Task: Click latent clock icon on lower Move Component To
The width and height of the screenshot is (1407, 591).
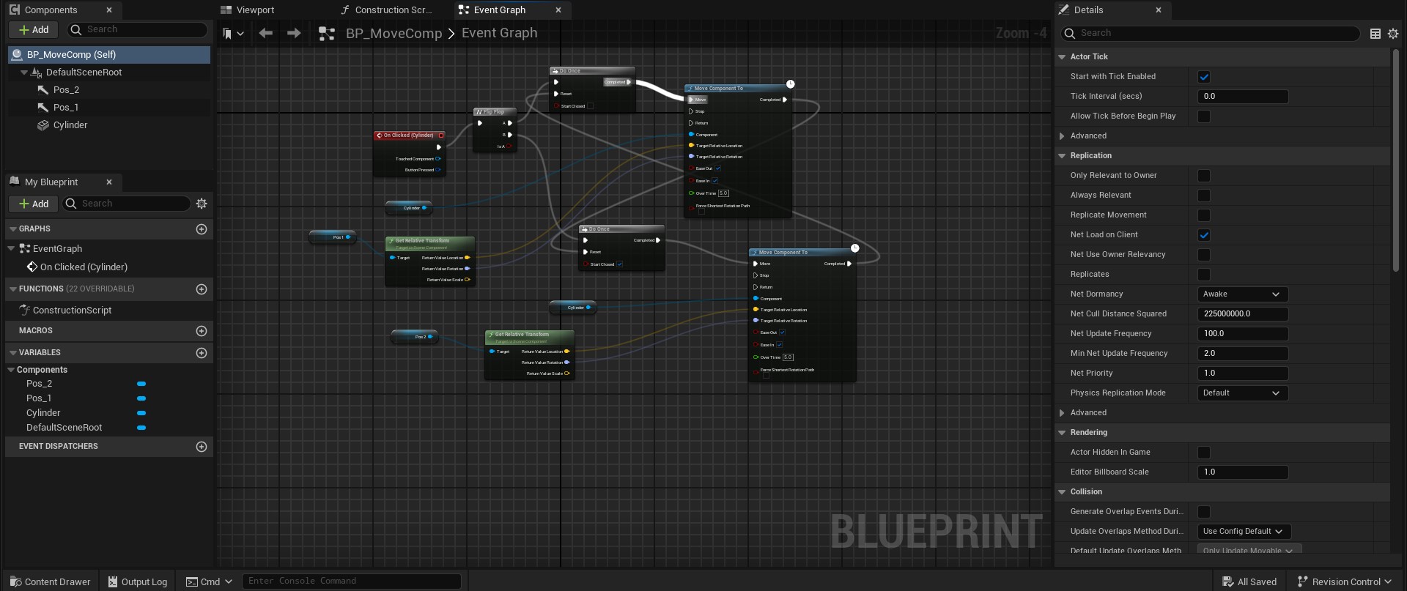Action: [x=854, y=248]
